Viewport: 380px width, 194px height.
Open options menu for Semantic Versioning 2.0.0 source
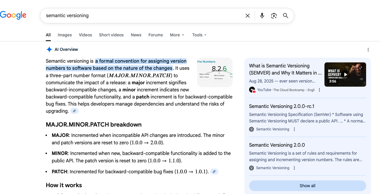click(x=294, y=168)
